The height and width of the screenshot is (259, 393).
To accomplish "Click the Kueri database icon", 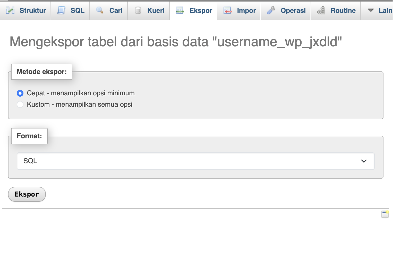I will click(x=138, y=11).
